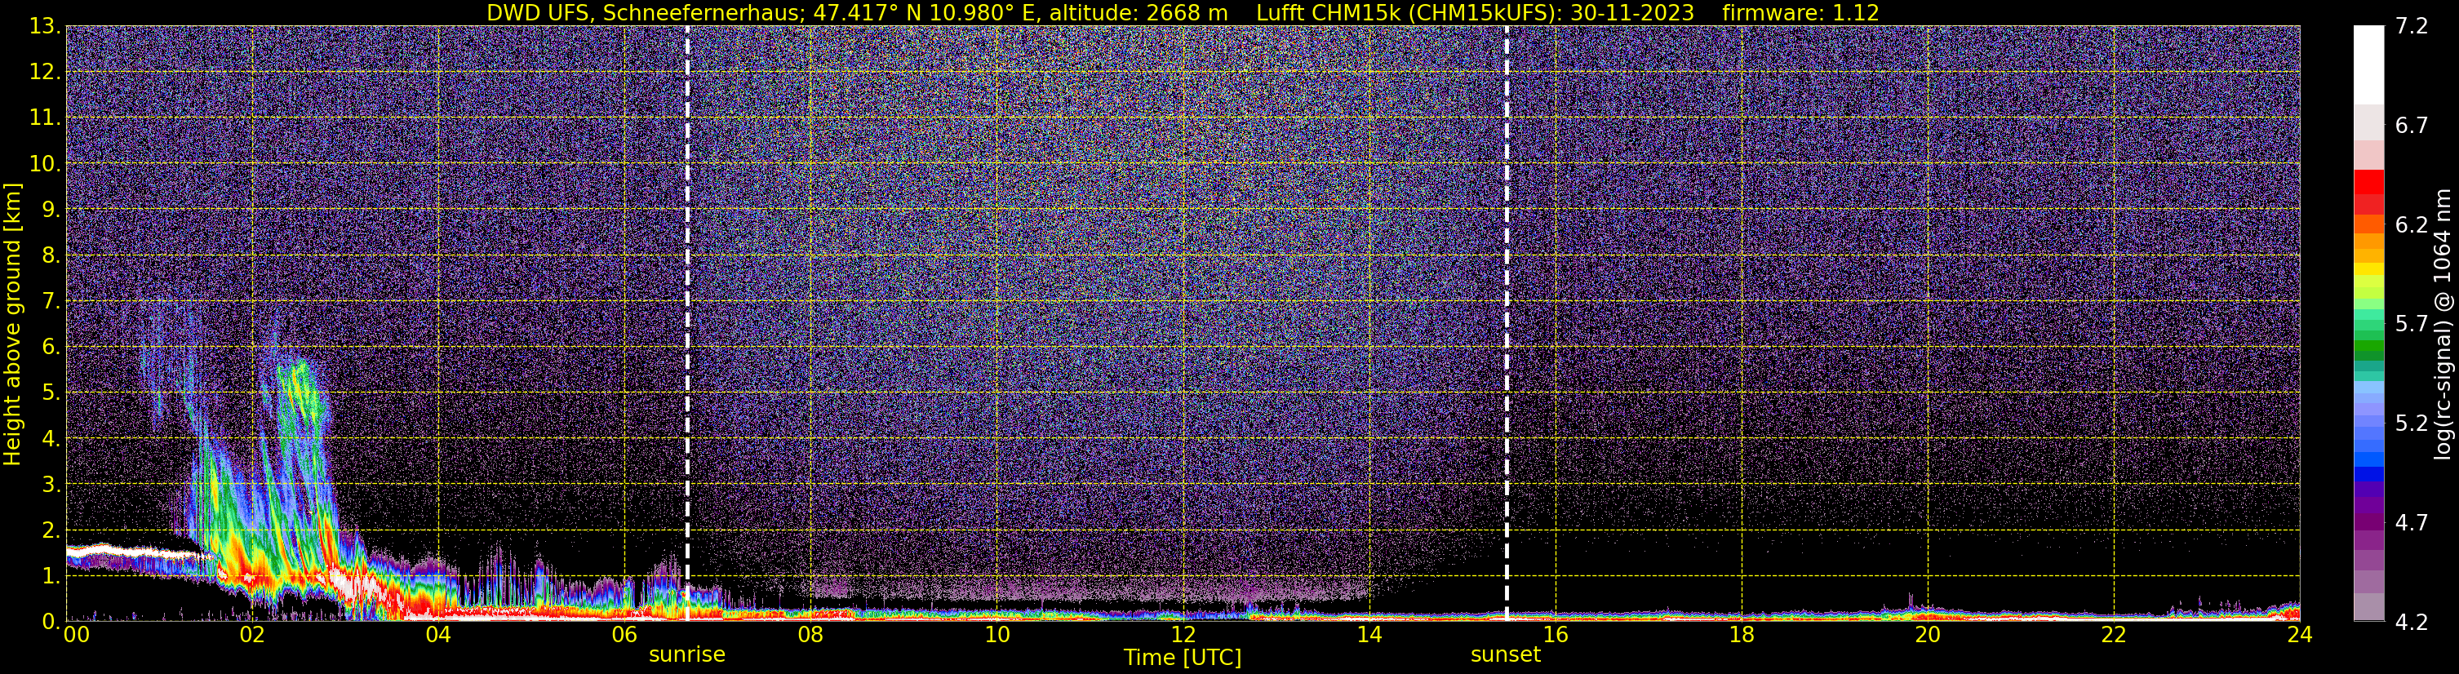Click the '18' time tick label
The height and width of the screenshot is (674, 2459).
(x=1741, y=635)
